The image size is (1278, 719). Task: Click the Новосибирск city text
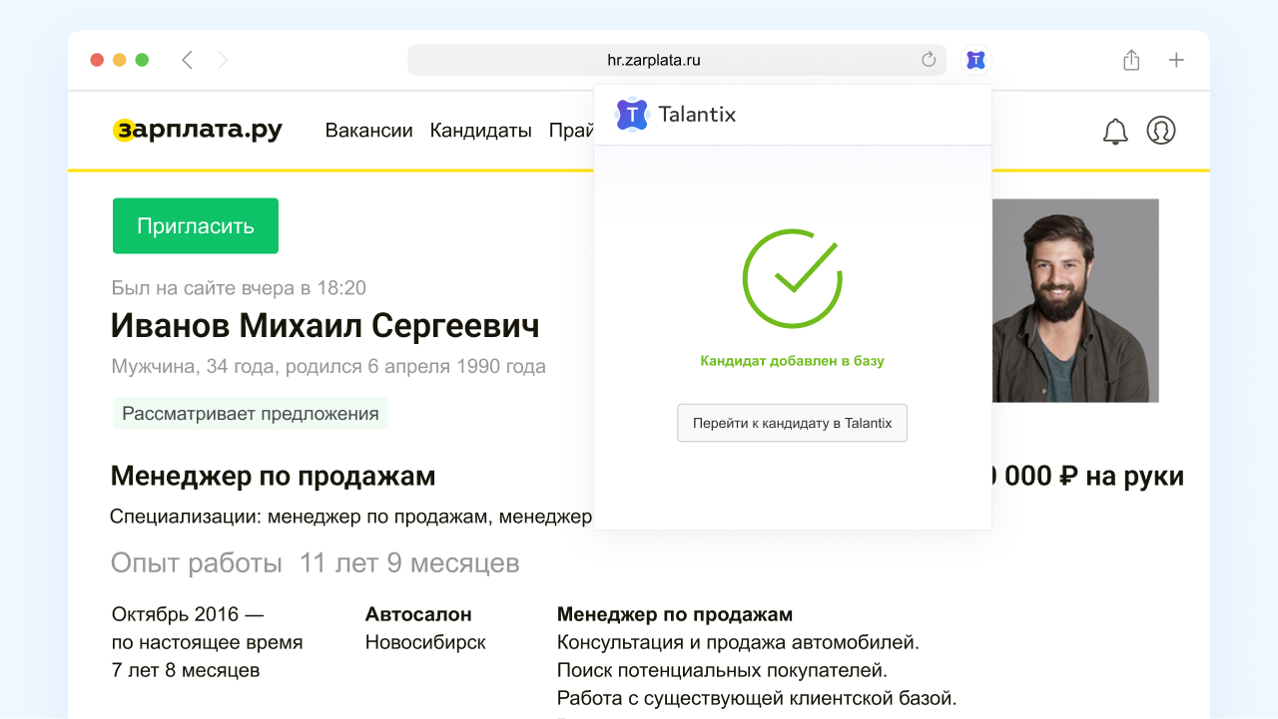point(425,642)
